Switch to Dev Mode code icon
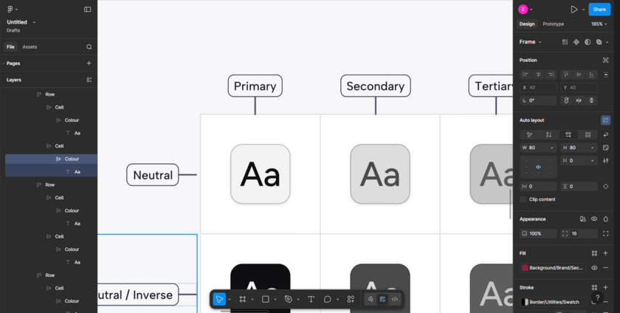The width and height of the screenshot is (620, 313). (x=395, y=299)
